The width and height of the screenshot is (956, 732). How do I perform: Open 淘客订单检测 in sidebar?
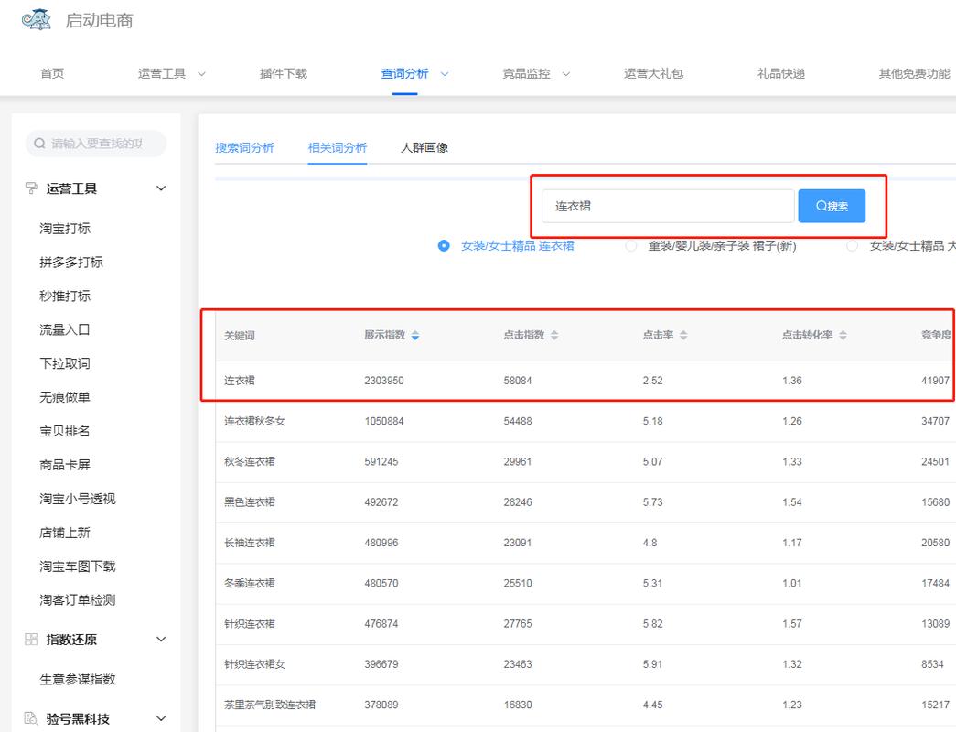pos(78,600)
